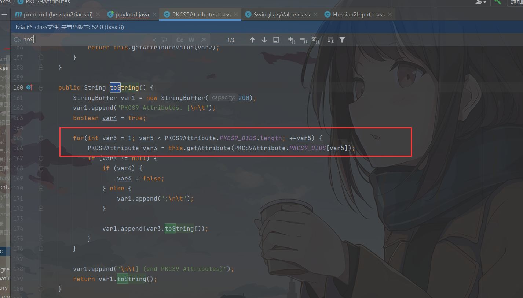The image size is (523, 298).
Task: Unselect occurrence icon in find bar
Action: pos(303,40)
